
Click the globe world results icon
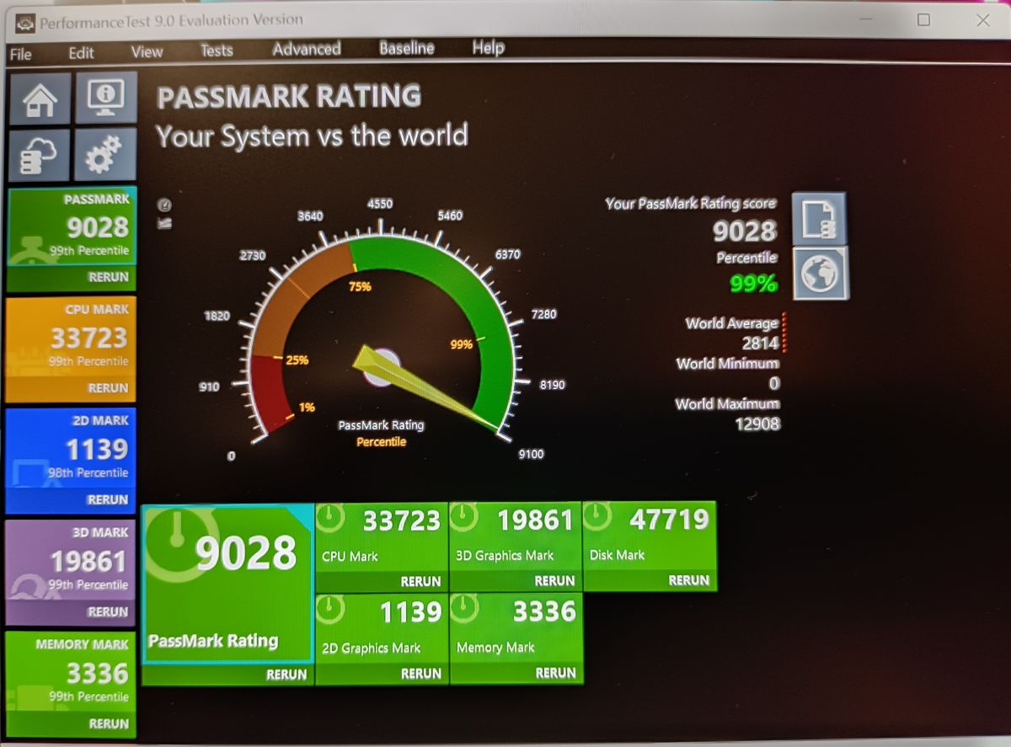[x=820, y=274]
